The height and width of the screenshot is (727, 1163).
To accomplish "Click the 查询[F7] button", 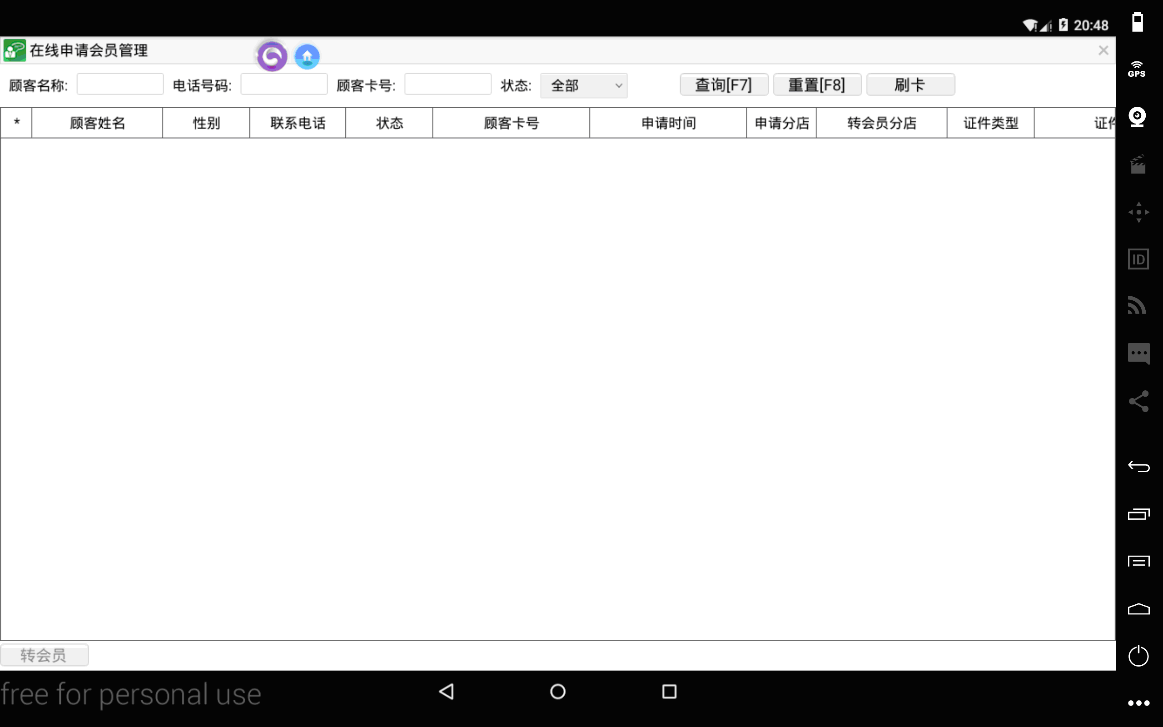I will 724,85.
